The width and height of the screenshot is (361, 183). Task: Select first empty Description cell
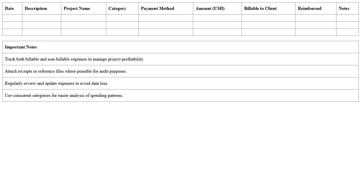pos(42,18)
